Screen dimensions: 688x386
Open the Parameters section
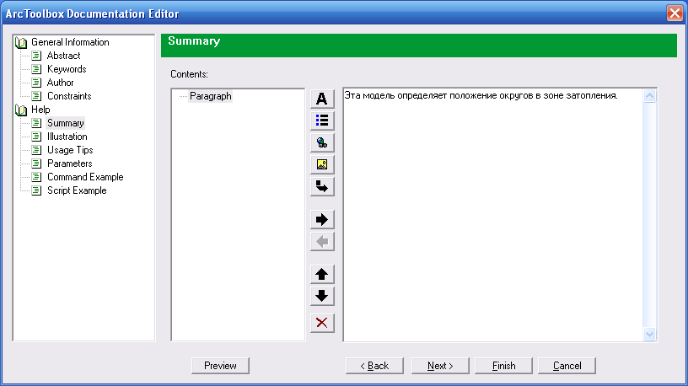[x=70, y=164]
